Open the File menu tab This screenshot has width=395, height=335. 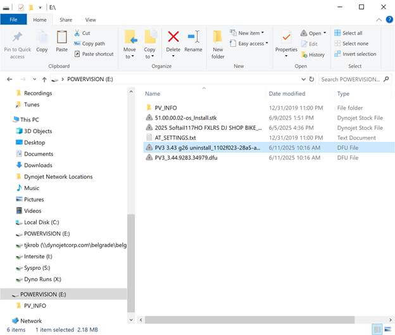(x=13, y=20)
